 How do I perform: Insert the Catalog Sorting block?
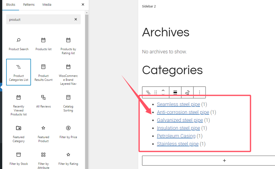coord(68,103)
